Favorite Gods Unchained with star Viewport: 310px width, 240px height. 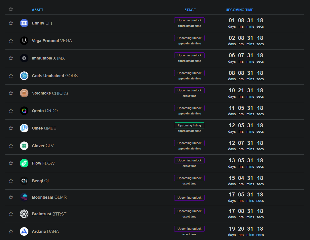[x=11, y=76]
